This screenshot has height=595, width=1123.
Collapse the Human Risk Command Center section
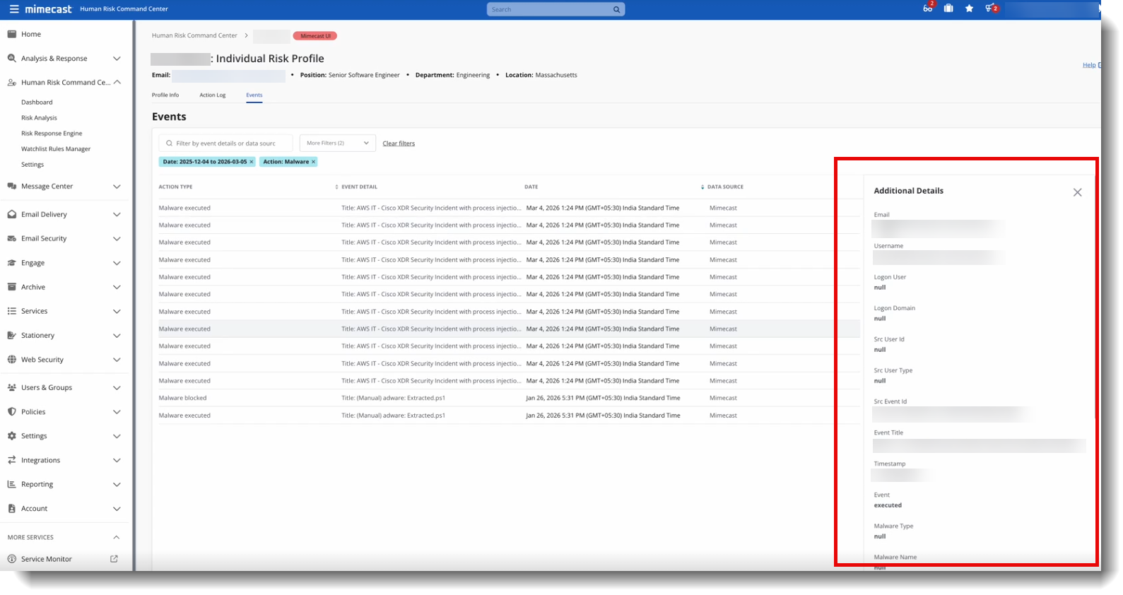tap(117, 82)
